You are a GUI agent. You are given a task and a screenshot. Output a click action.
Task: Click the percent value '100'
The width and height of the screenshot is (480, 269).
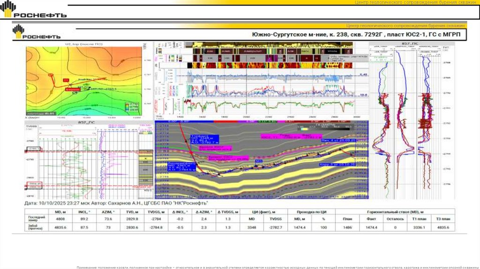coord(323,228)
